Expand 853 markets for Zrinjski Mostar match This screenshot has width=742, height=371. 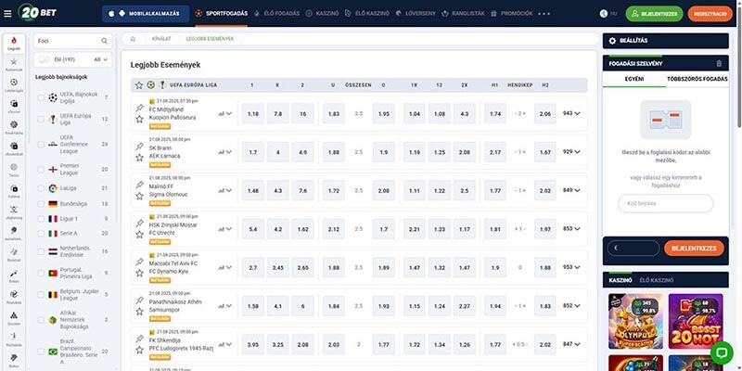click(x=571, y=228)
